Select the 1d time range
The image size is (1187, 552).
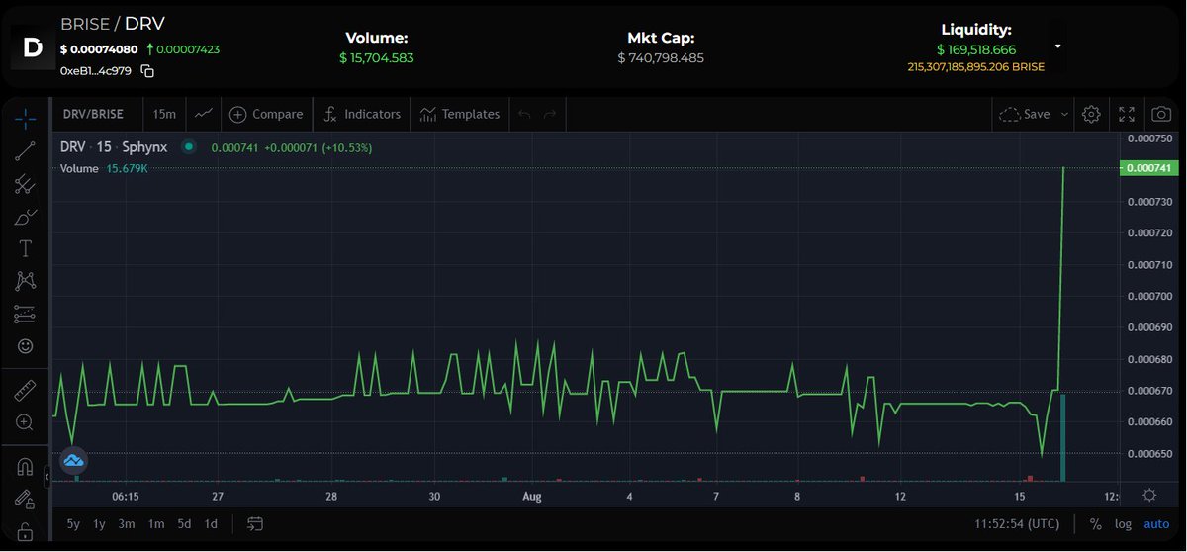pyautogui.click(x=211, y=523)
